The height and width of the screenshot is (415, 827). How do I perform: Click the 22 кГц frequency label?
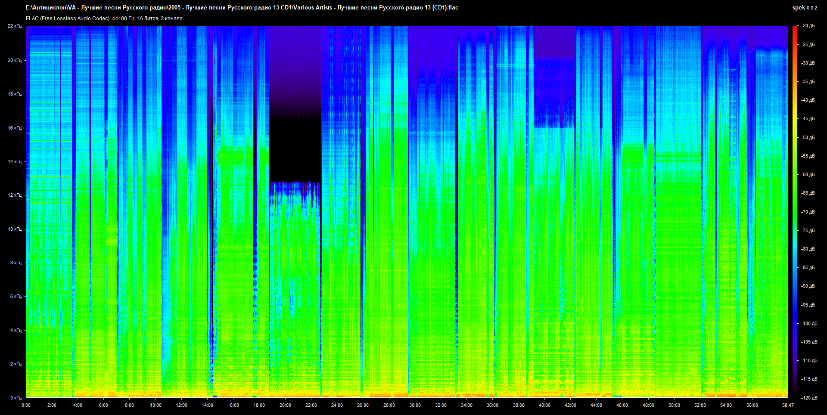15,26
